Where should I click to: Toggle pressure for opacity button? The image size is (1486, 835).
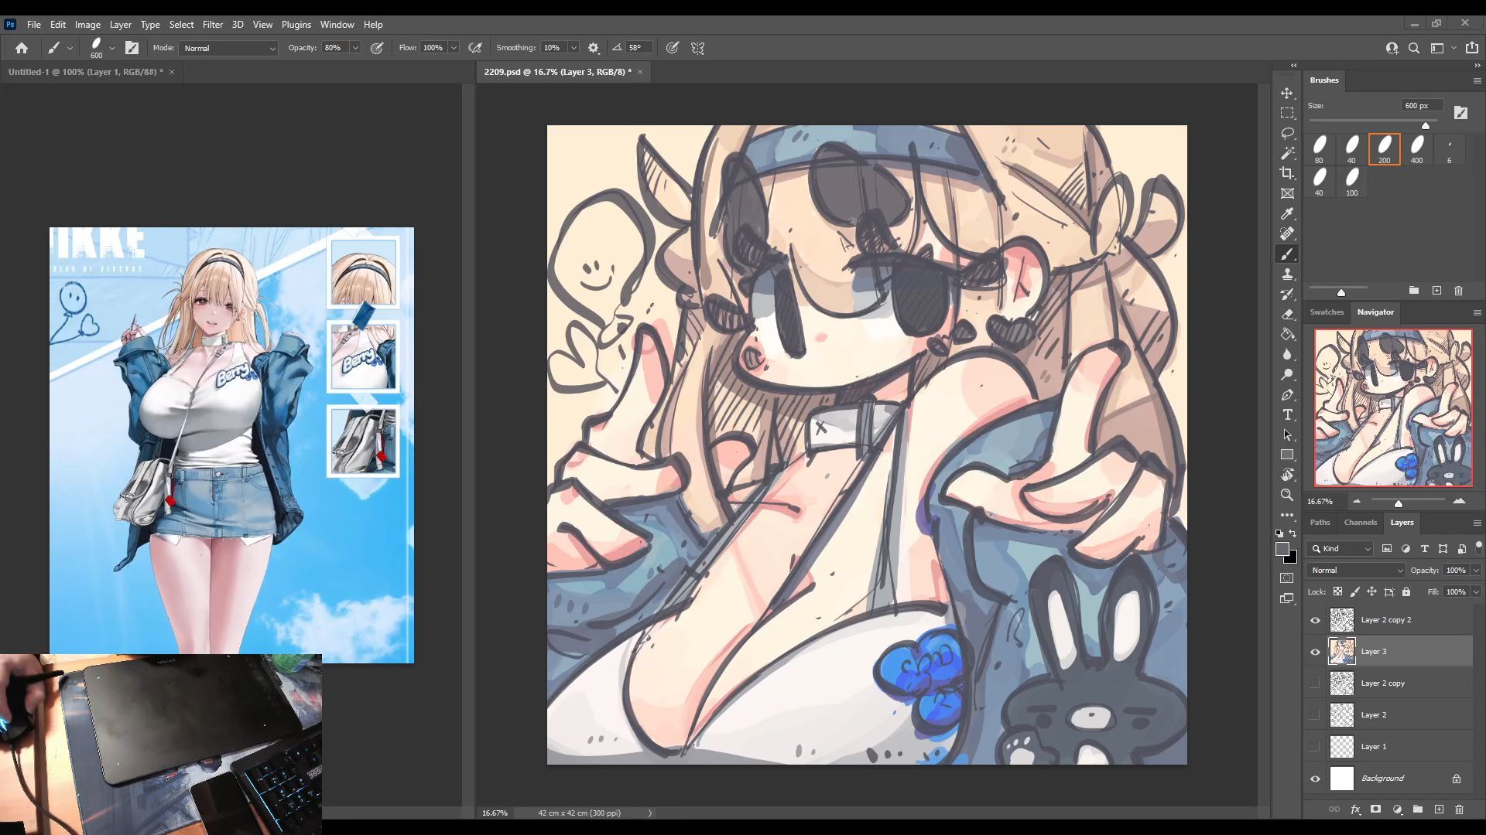(x=377, y=48)
